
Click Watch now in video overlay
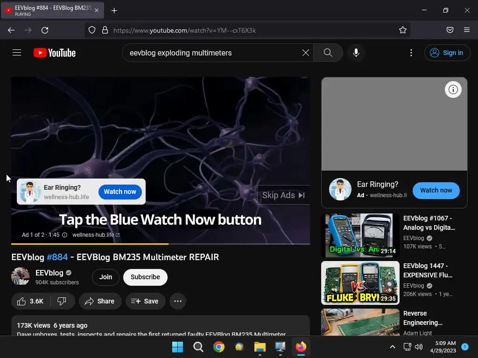120,192
